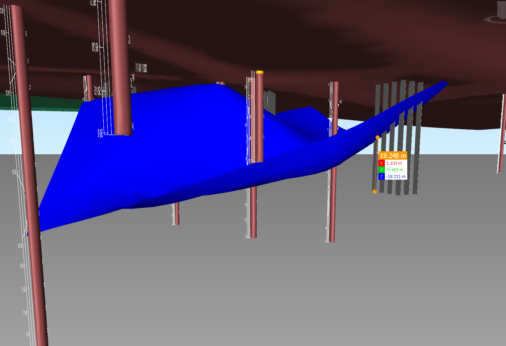Screen dimensions: 506x346
Task: Click the blue Z axis badge
Action: [x=382, y=177]
